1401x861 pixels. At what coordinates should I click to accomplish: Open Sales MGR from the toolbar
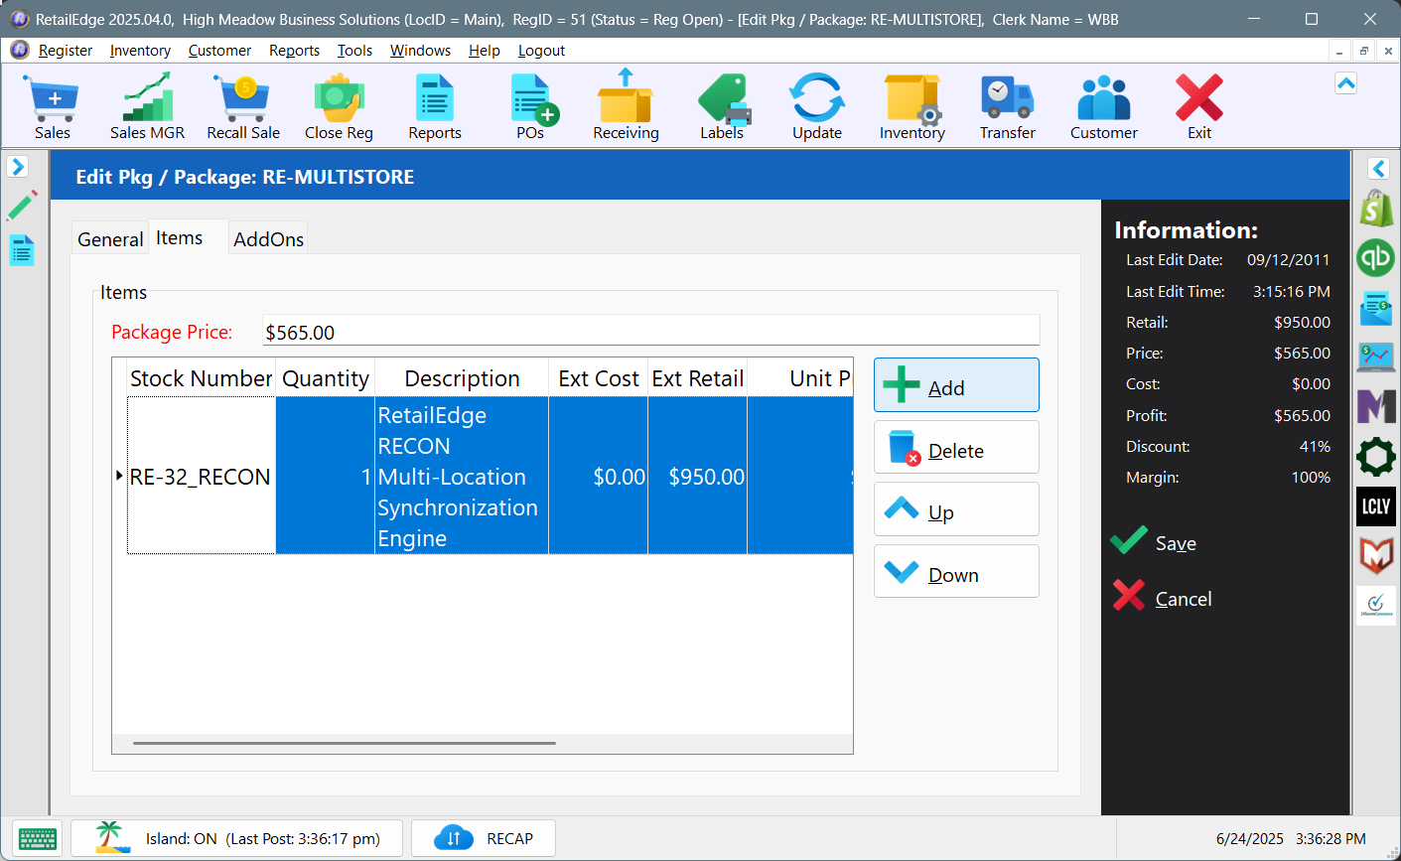(147, 107)
